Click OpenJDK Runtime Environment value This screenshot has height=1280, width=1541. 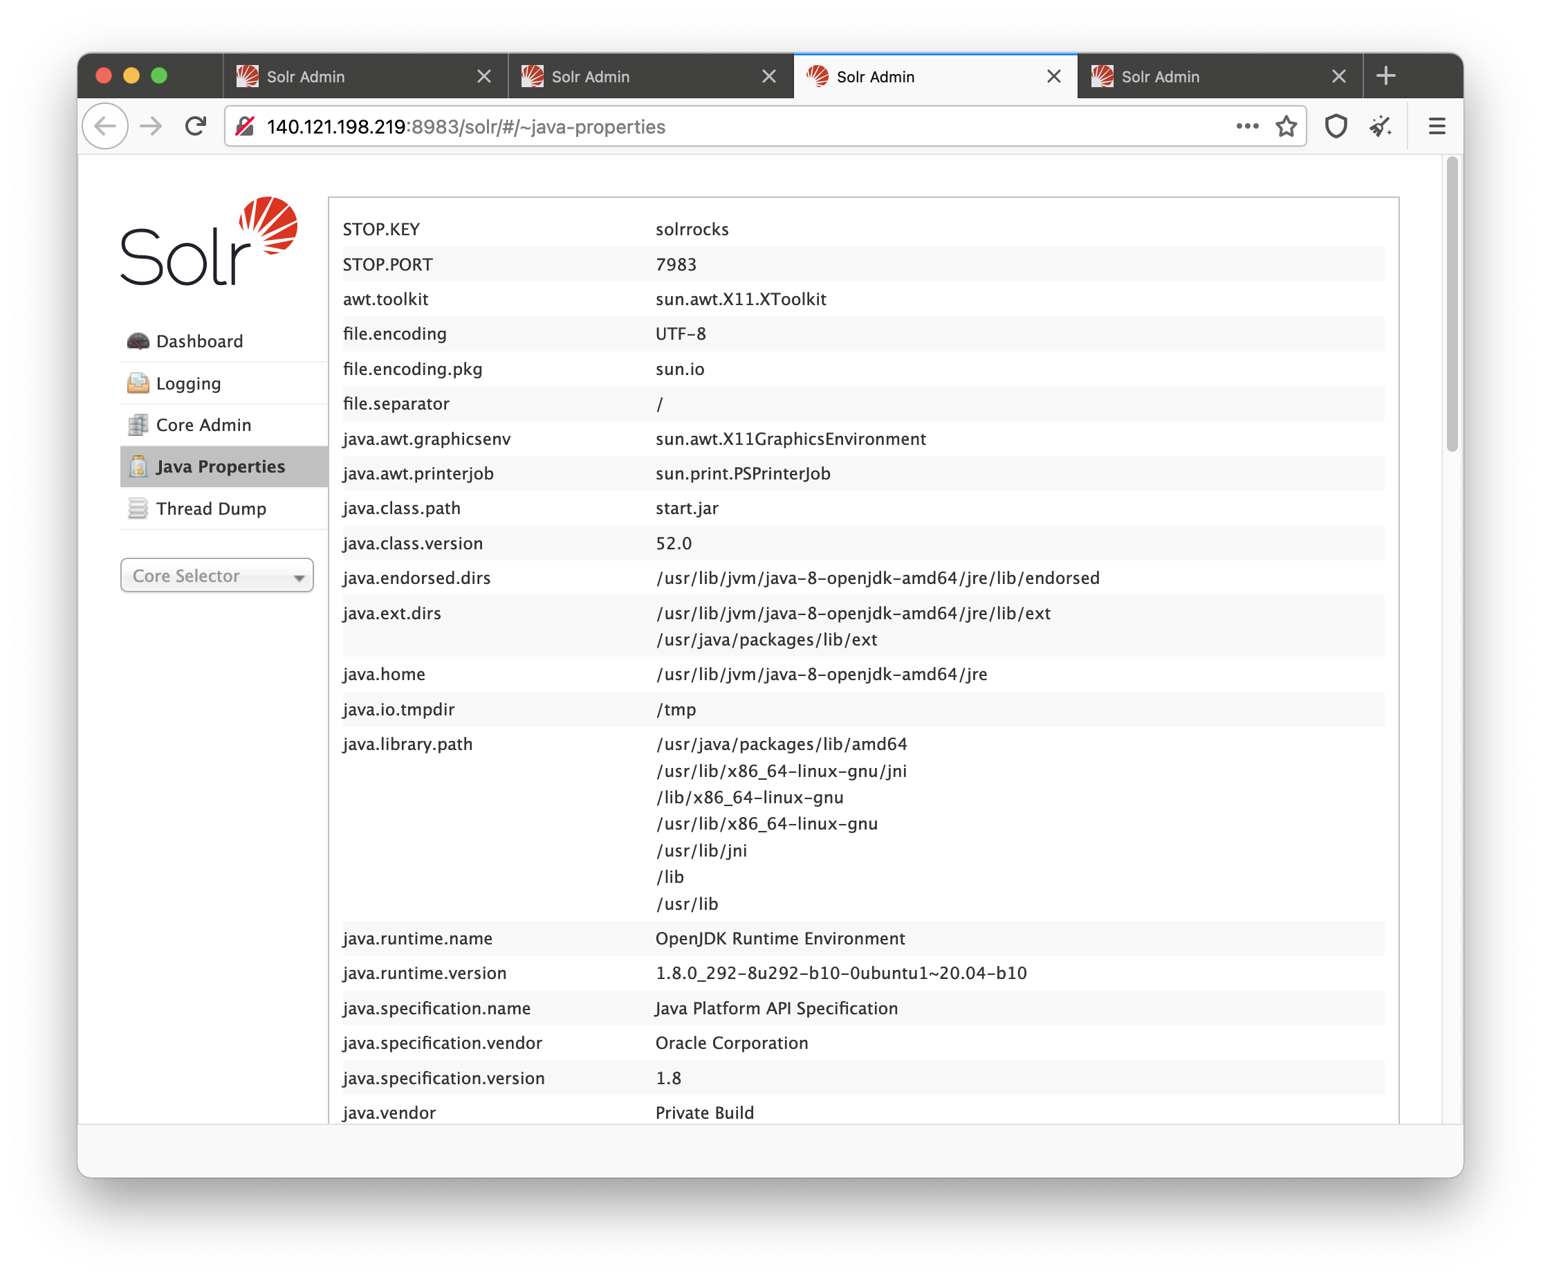[x=780, y=938]
